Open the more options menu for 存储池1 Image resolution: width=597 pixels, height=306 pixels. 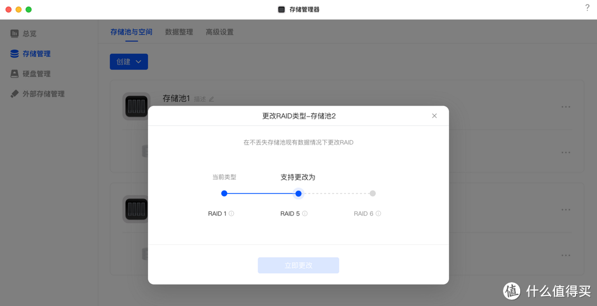point(566,107)
